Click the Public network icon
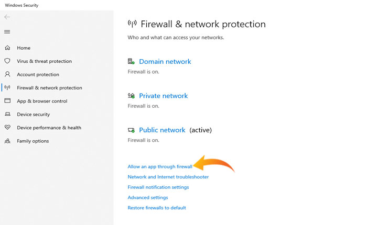The image size is (367, 225). (132, 130)
